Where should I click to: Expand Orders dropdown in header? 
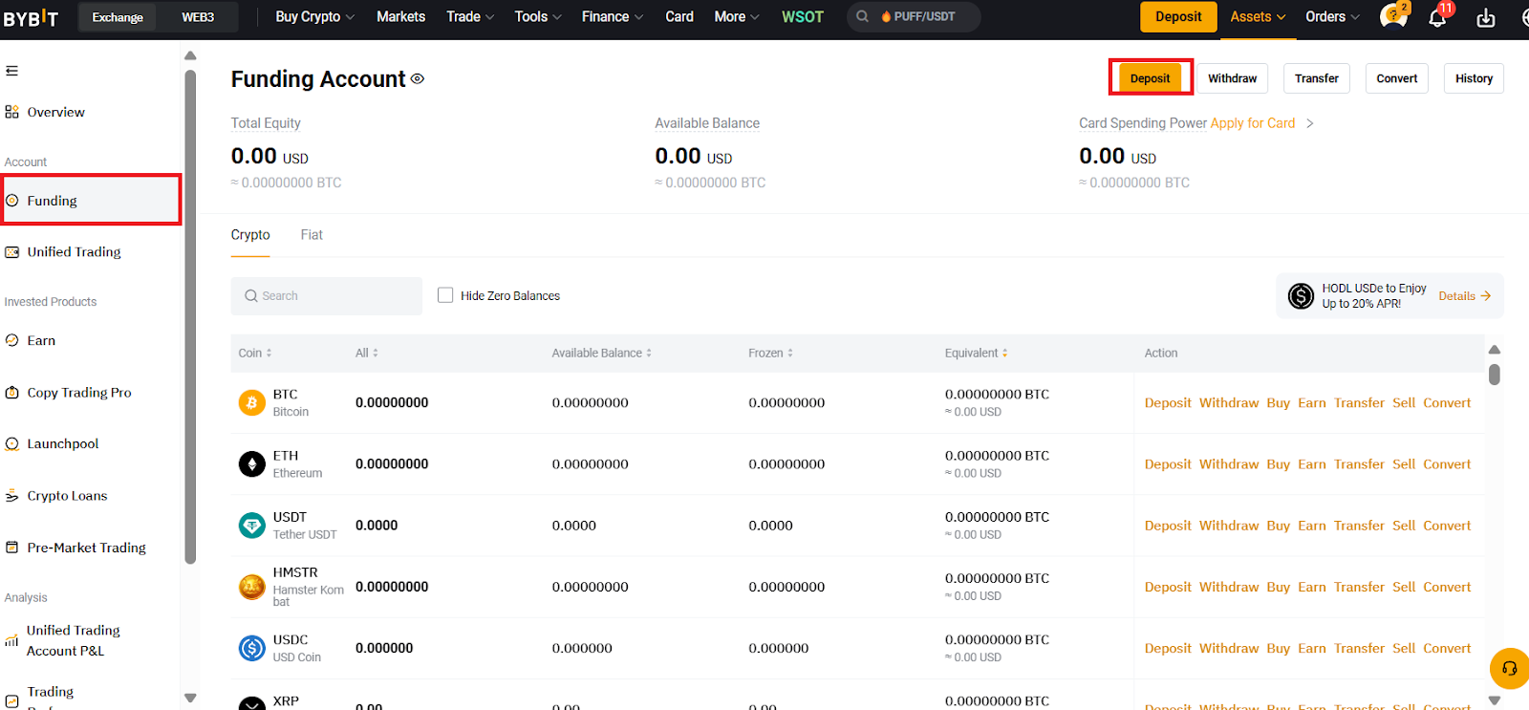click(x=1332, y=16)
